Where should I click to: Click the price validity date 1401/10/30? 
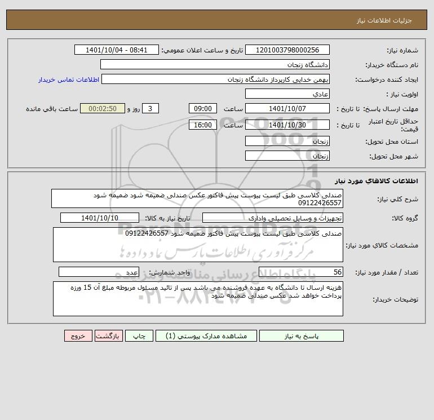click(x=287, y=125)
